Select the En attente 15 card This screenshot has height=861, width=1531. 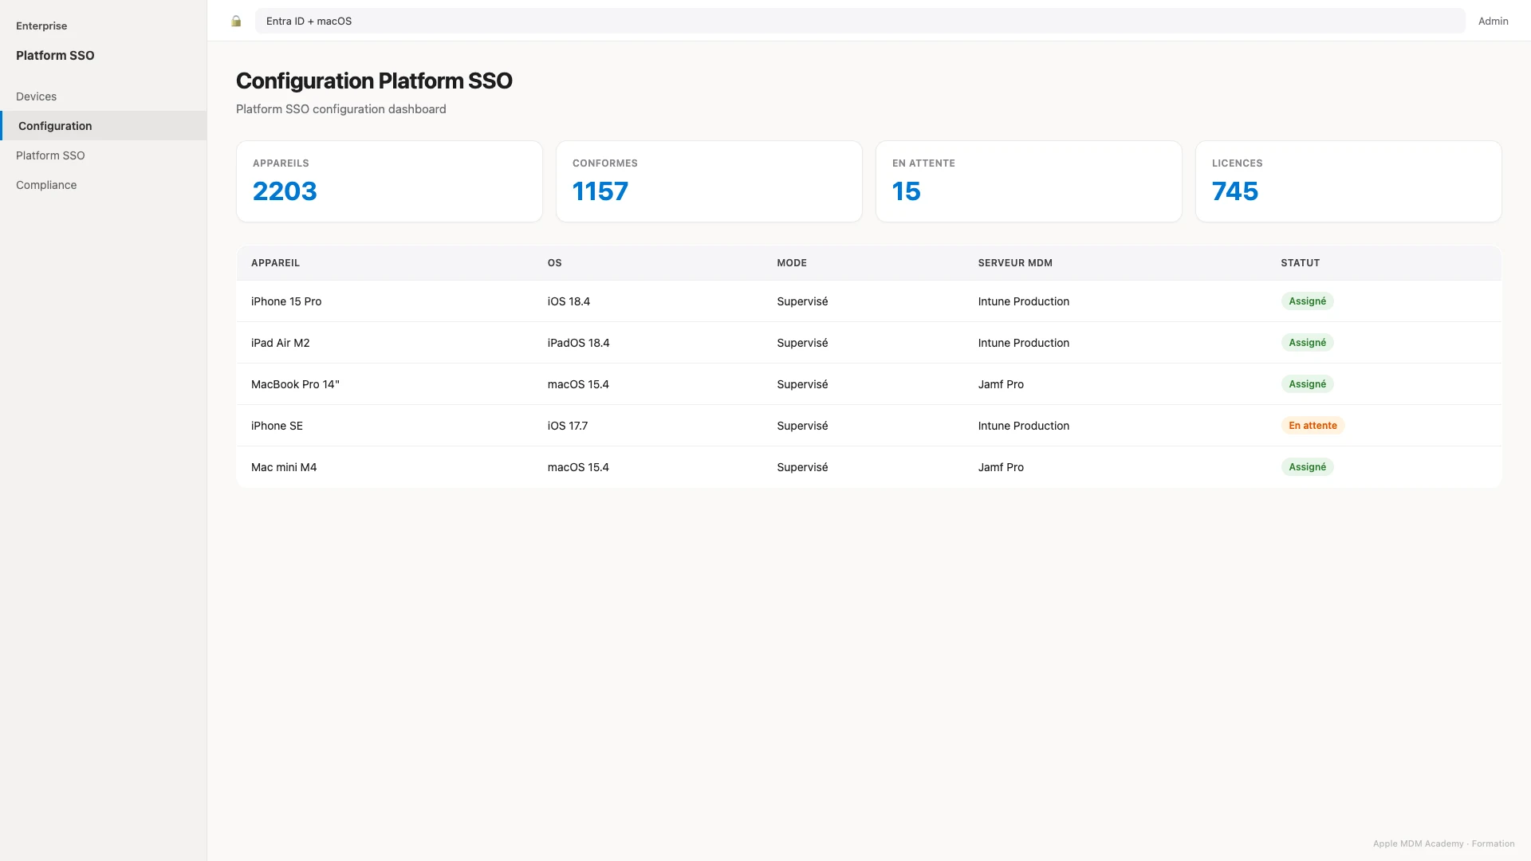click(1029, 182)
